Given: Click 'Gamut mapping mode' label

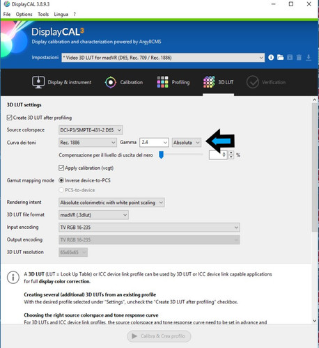Looking at the screenshot, I should click(31, 180).
